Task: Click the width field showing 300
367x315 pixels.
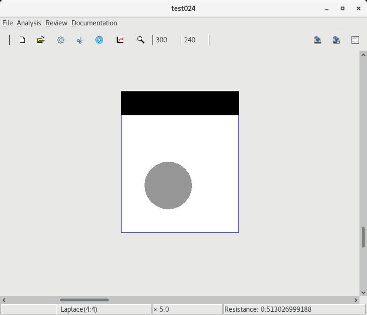Action: 166,40
